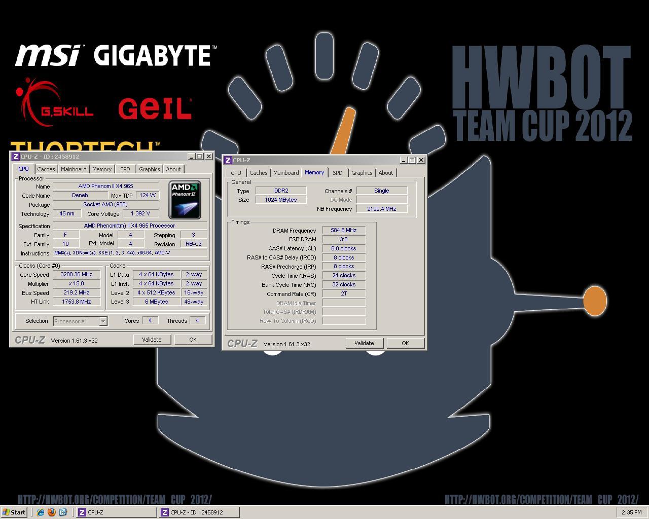Switch to Graphics tab in right CPU-Z window
The height and width of the screenshot is (519, 649).
click(362, 173)
